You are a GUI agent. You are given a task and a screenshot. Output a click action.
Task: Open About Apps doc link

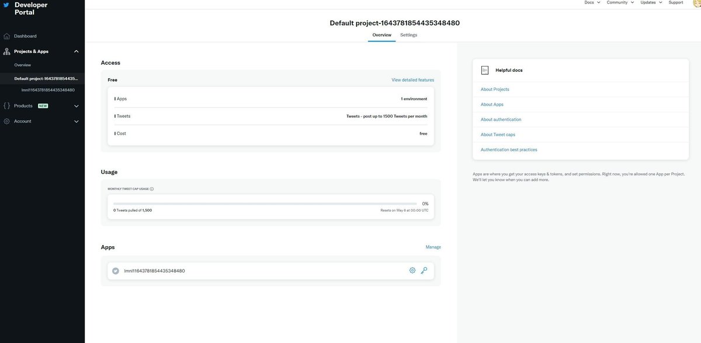pos(492,104)
